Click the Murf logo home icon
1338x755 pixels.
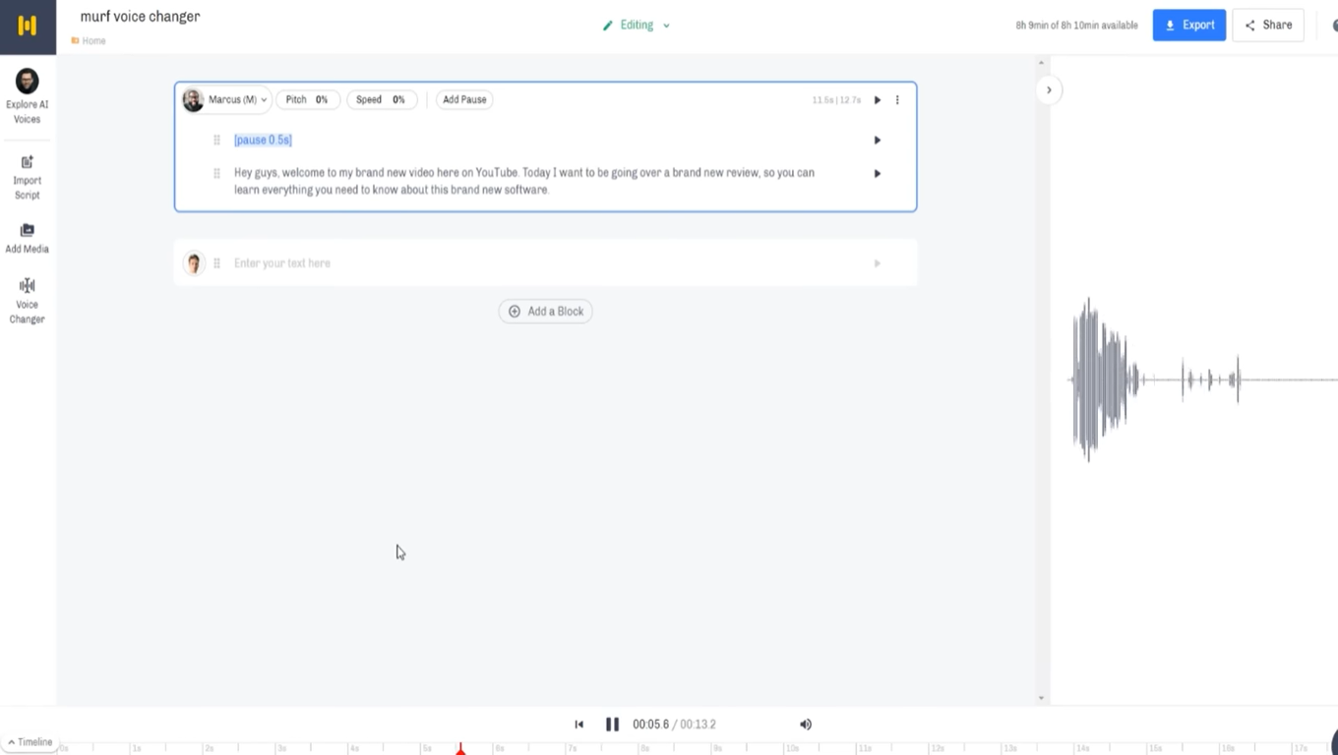tap(28, 27)
